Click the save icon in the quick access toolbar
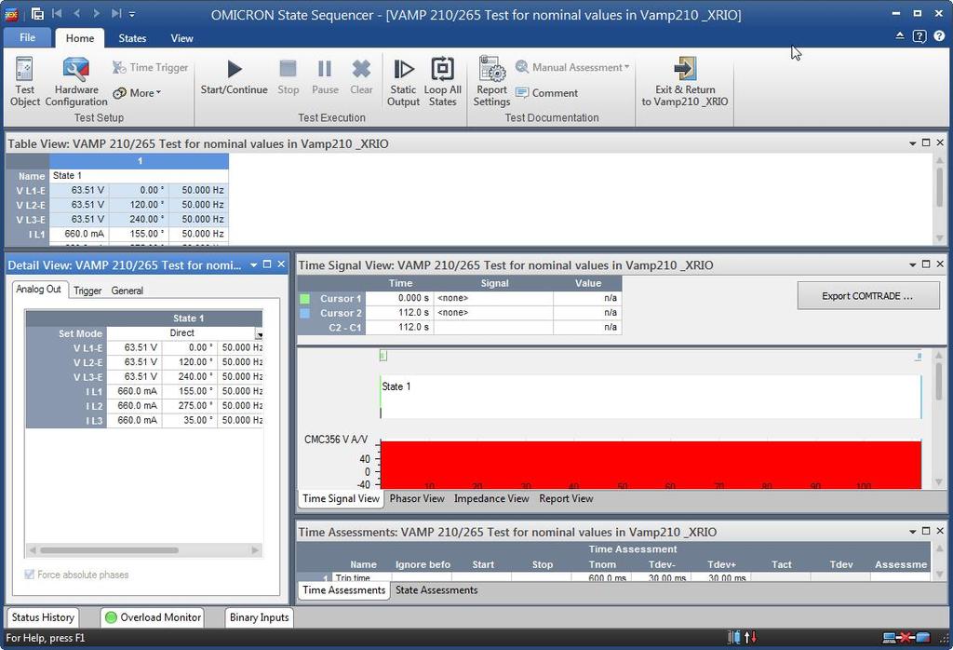 (x=37, y=13)
